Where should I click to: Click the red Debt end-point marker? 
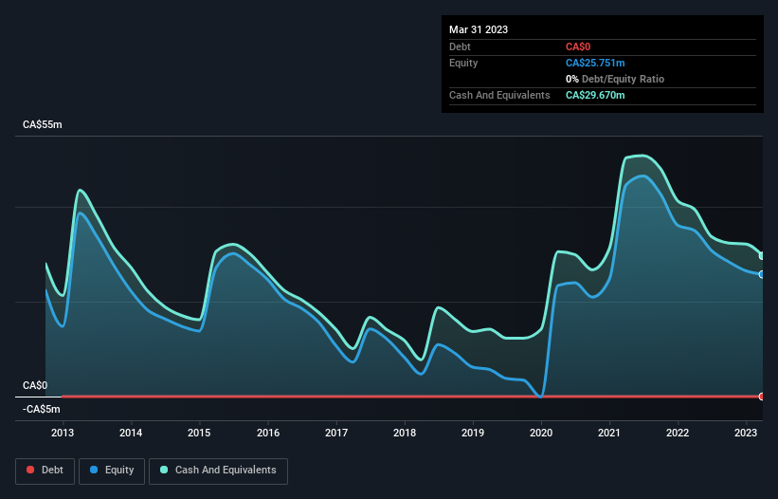pos(762,397)
